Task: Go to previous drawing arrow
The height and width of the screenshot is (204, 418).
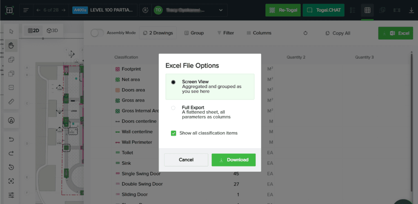Action: [x=38, y=10]
